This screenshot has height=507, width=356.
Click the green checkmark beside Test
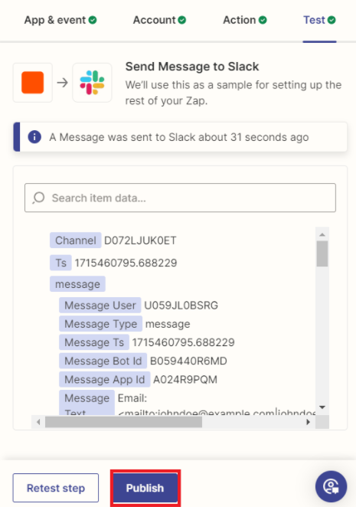pos(332,20)
